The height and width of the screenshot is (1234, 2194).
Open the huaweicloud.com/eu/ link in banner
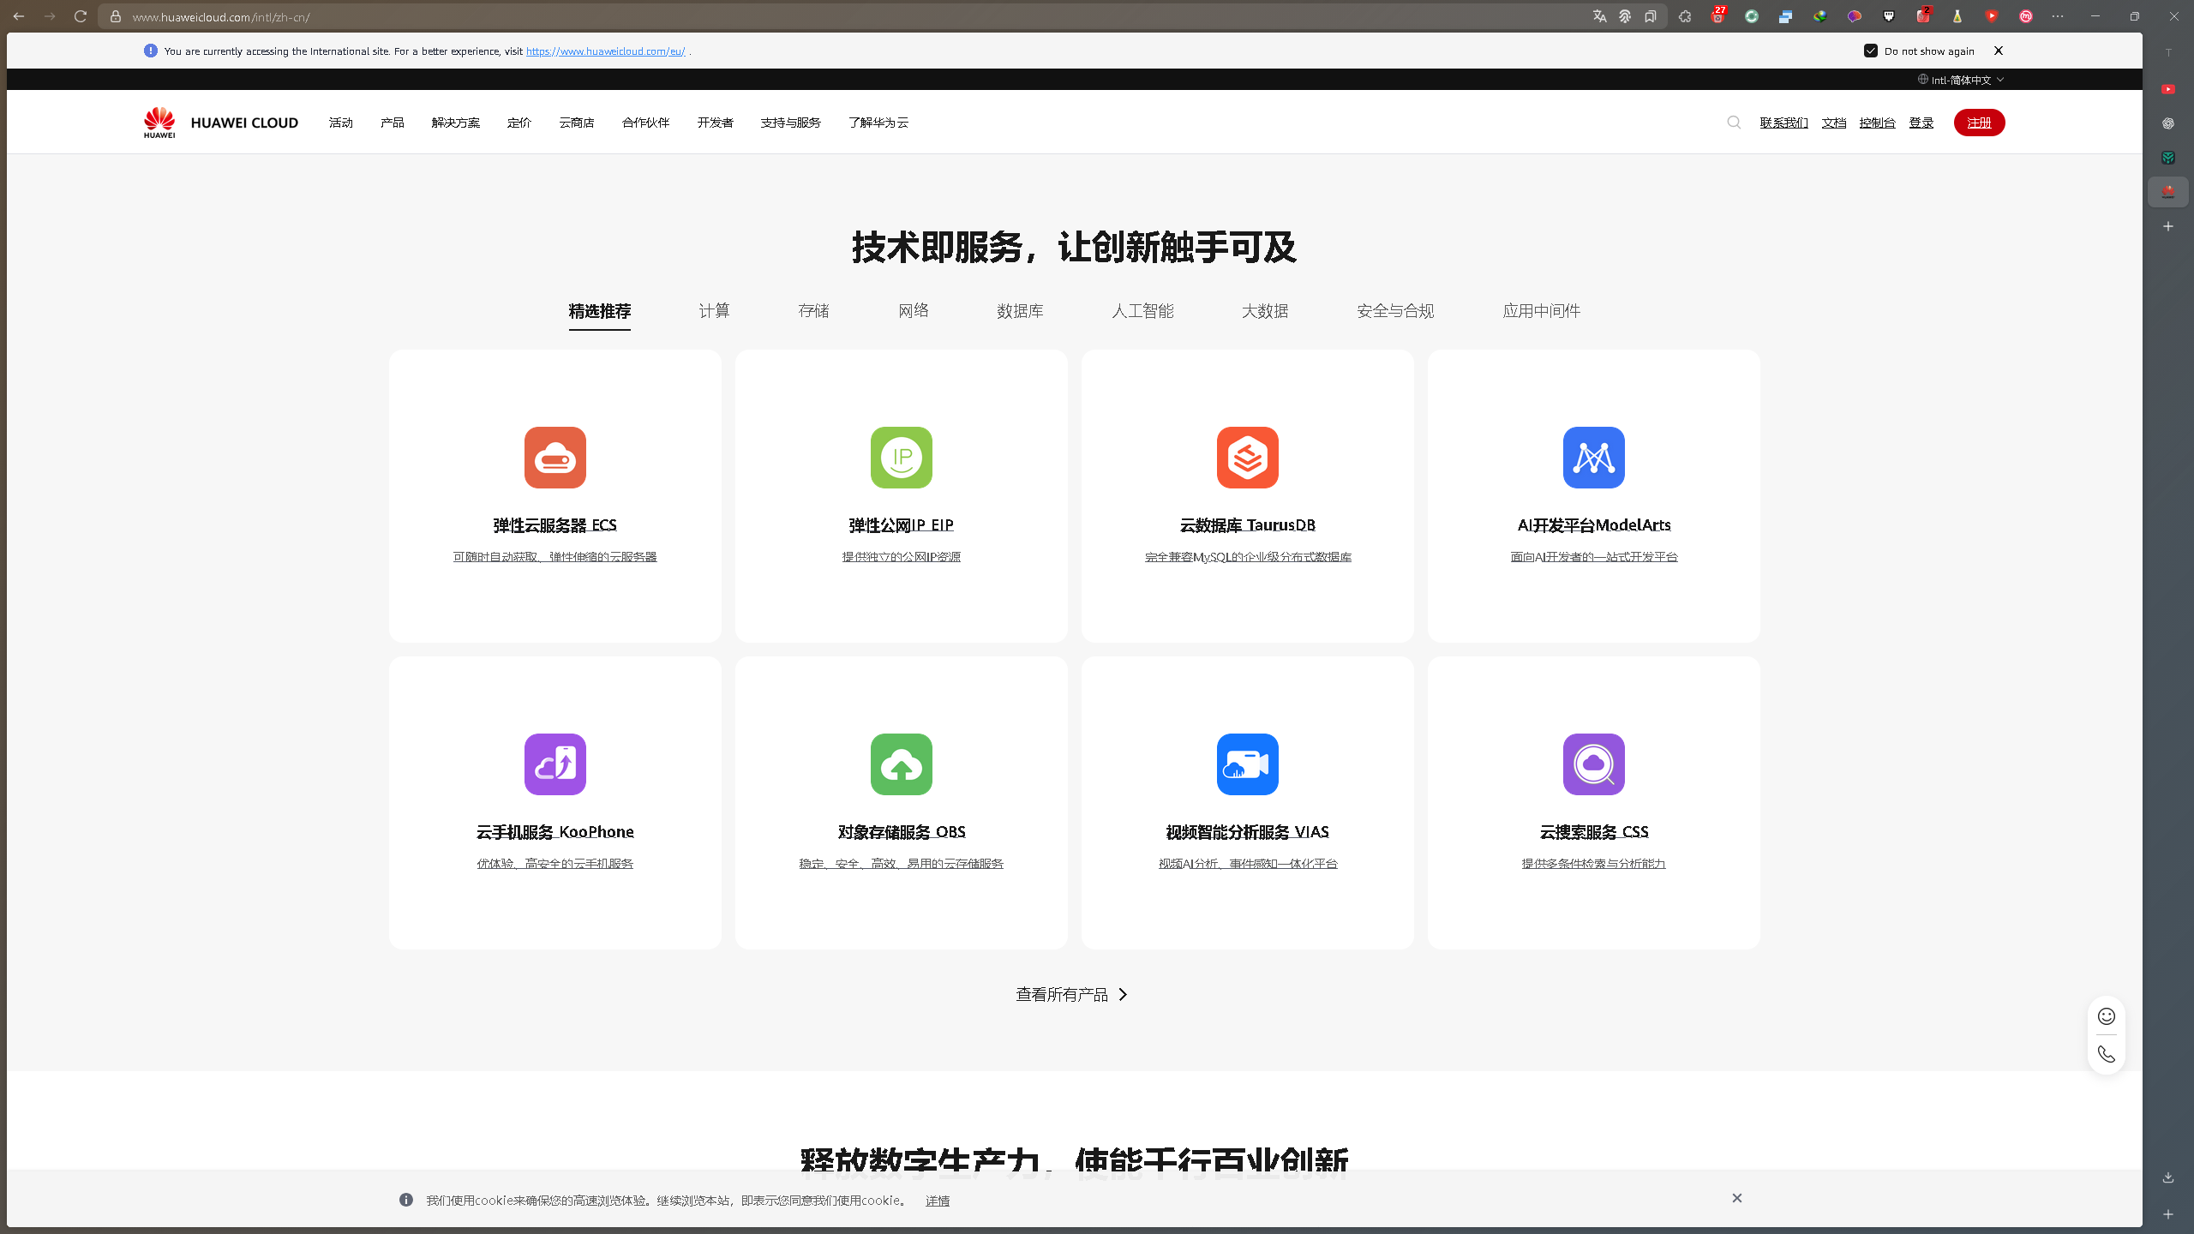605,51
